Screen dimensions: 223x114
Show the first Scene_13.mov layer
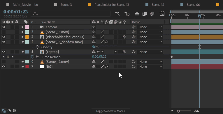[4, 32]
